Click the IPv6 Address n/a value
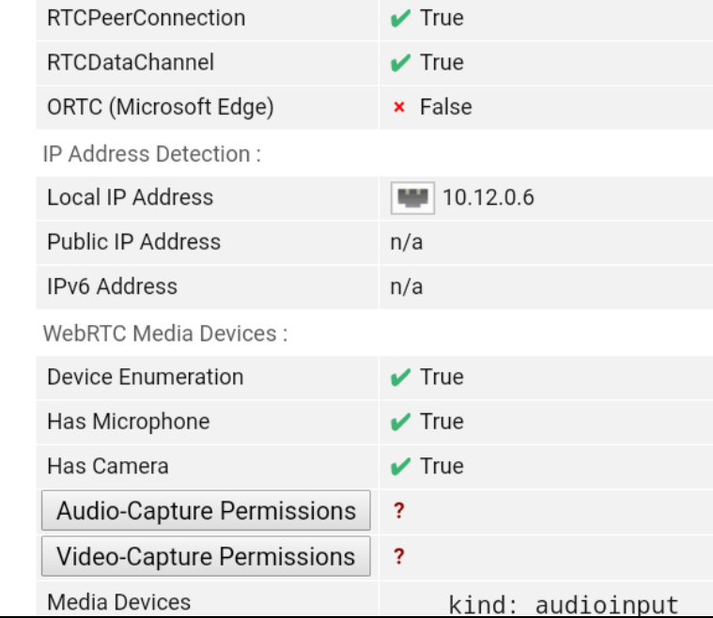Screen dimensions: 713x618 407,286
